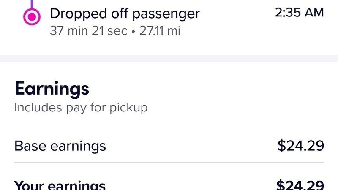Select the bold "Your earnings" label
338x190 pixels.
60,185
